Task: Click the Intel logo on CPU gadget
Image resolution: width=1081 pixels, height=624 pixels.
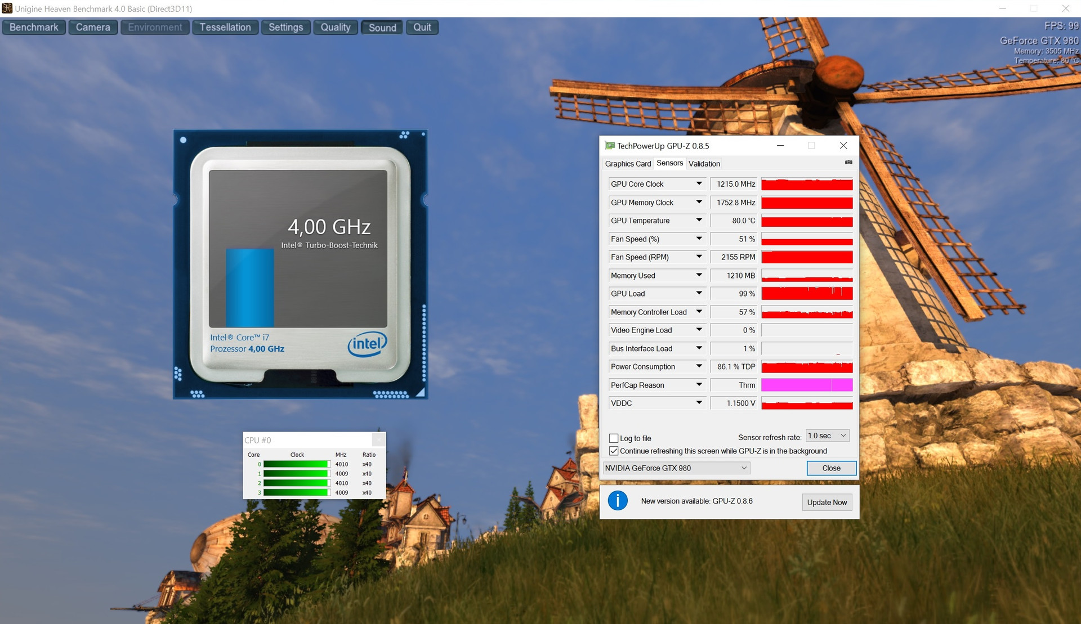Action: point(367,344)
